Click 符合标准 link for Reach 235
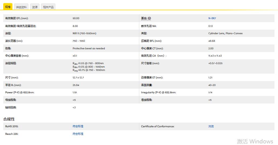The width and height of the screenshot is (278, 145). point(78,134)
